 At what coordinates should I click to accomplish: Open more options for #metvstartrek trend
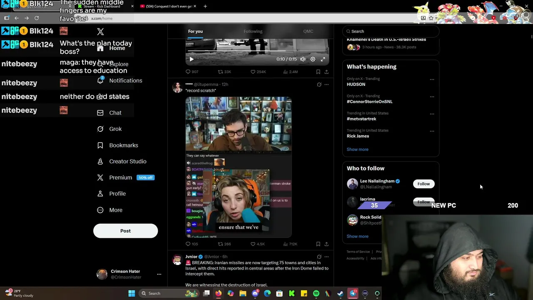click(432, 114)
